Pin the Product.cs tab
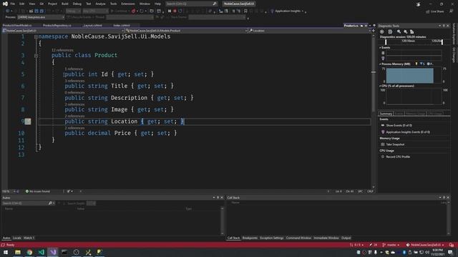Image resolution: width=458 pixels, height=257 pixels. pyautogui.click(x=361, y=26)
